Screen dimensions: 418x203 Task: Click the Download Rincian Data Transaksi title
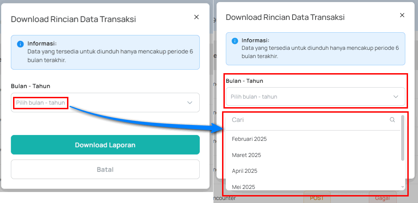[x=73, y=19]
